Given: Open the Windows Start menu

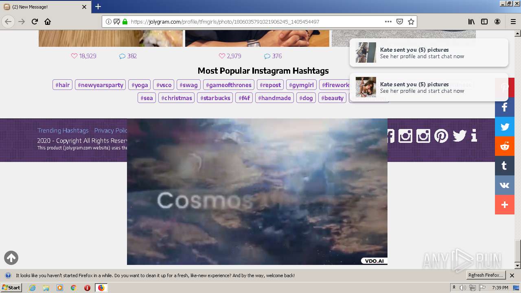Looking at the screenshot, I should coord(11,288).
